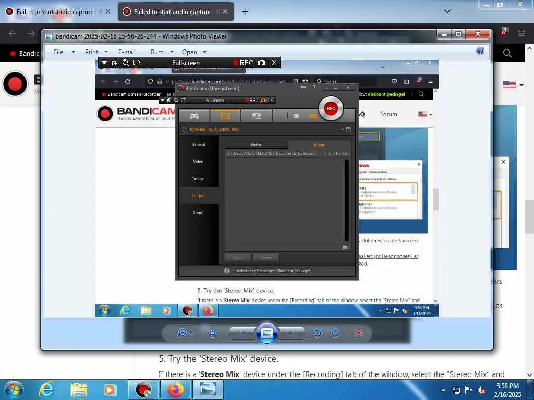The image size is (534, 400).
Task: Click the Photo Viewer taskbar button
Action: (x=208, y=390)
